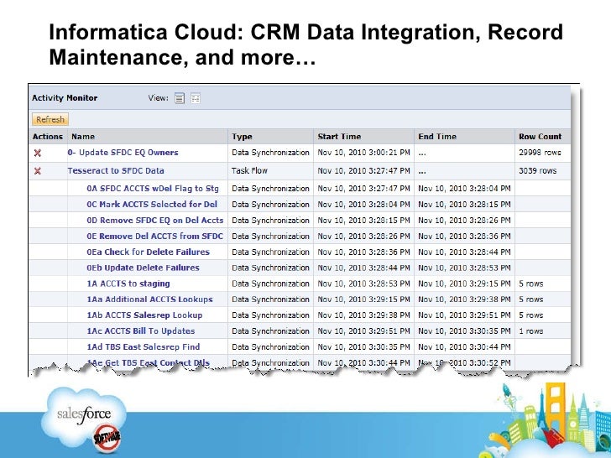The image size is (611, 458).
Task: Select Type cell of 0Eb Update Delete Failures
Action: 270,268
